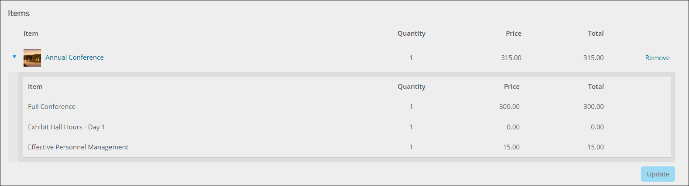The image size is (689, 186).
Task: Remove Annual Conference from the cart
Action: tap(657, 58)
